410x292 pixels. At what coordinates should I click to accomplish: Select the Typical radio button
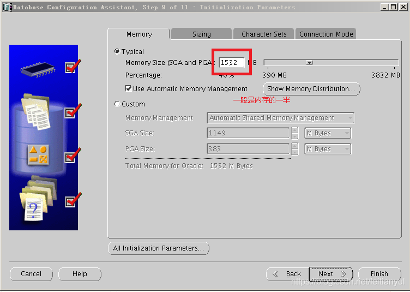117,51
